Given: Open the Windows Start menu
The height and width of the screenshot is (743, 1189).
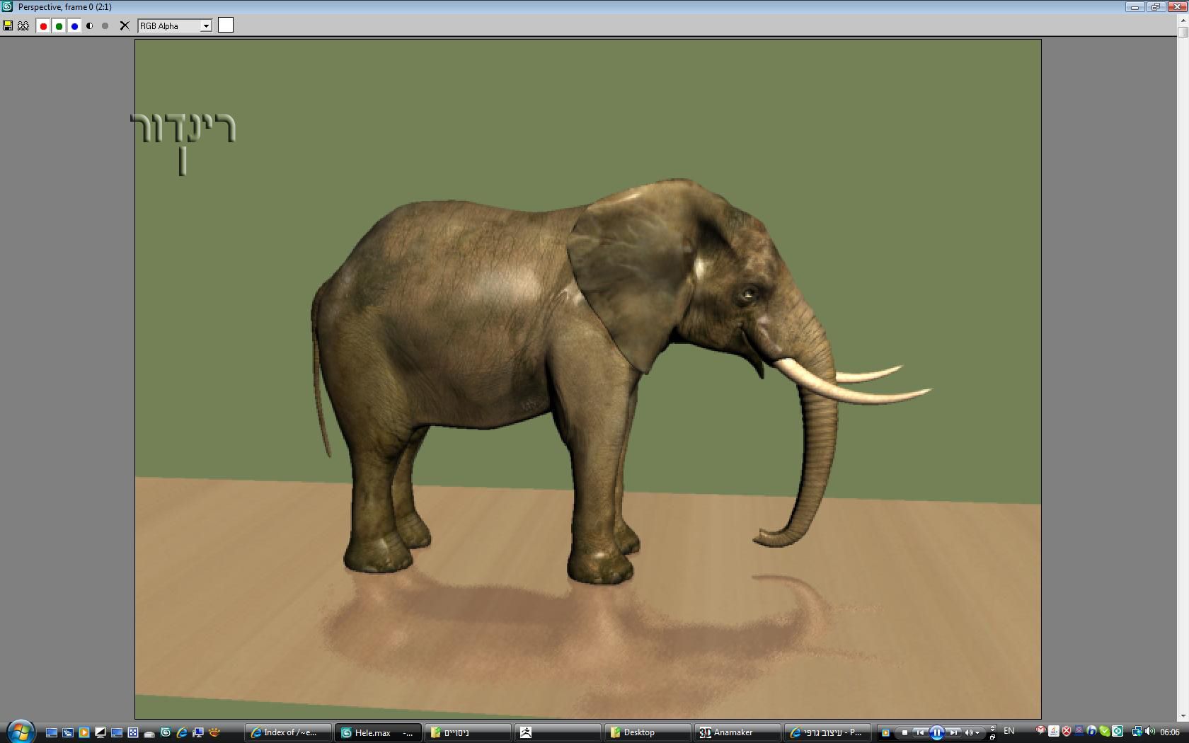Looking at the screenshot, I should [20, 732].
